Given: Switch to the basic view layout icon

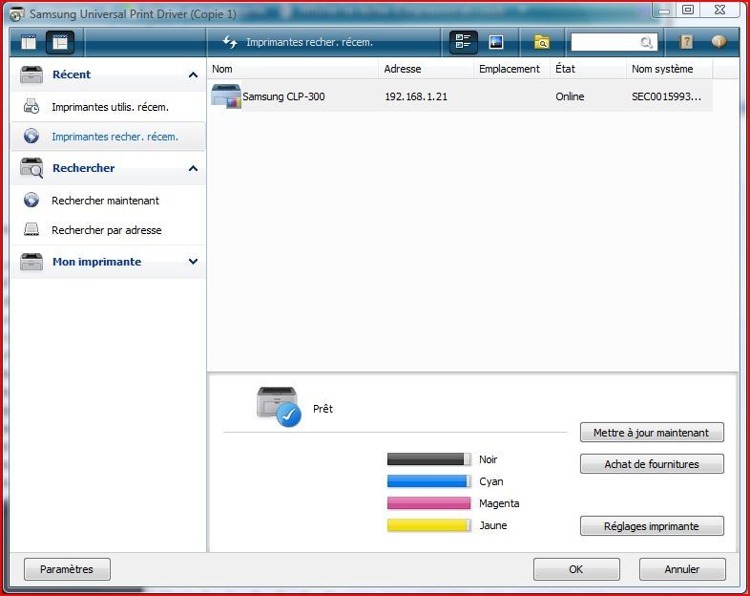Looking at the screenshot, I should [29, 43].
